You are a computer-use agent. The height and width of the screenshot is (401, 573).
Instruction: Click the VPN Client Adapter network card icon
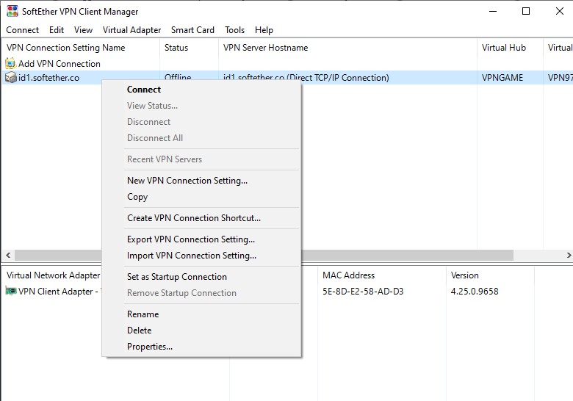point(10,291)
